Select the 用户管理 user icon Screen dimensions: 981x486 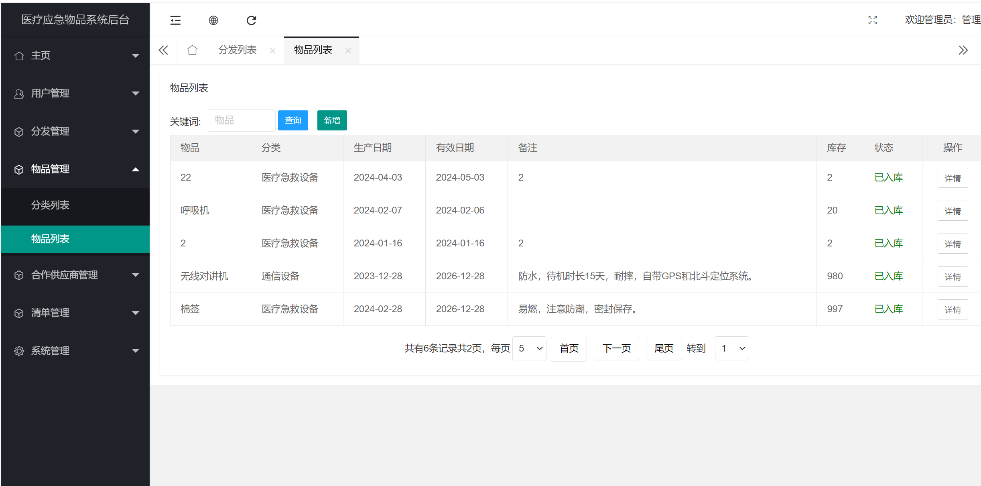click(18, 93)
